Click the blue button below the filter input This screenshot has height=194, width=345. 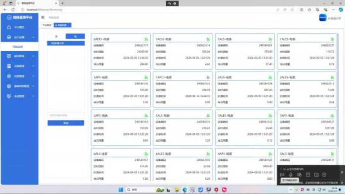click(x=66, y=123)
